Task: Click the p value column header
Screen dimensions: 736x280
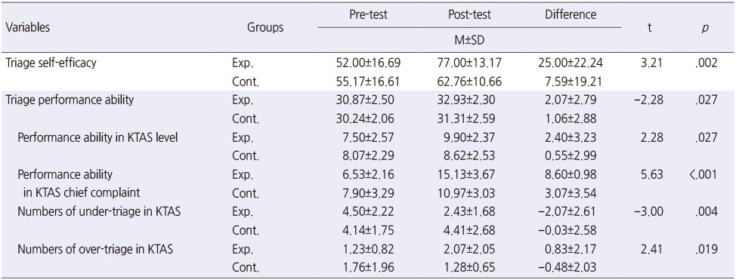Action: (706, 29)
